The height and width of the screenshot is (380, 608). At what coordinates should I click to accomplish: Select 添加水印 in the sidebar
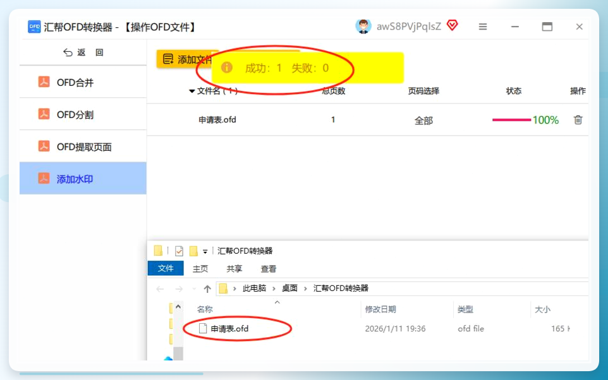[83, 178]
